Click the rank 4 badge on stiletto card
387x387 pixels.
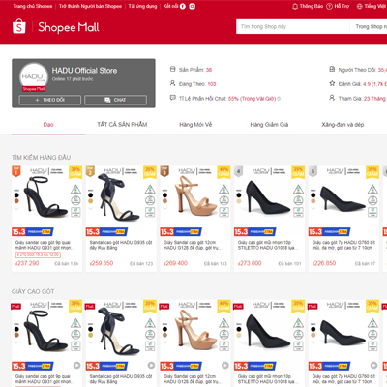[x=238, y=171]
